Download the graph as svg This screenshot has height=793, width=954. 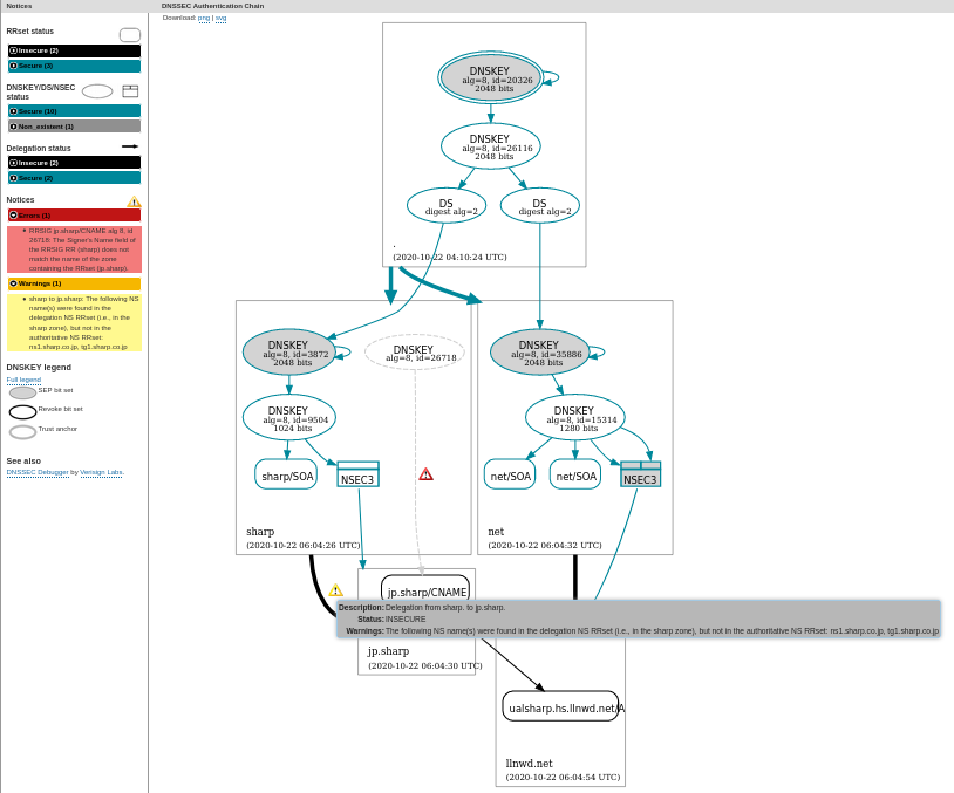click(x=221, y=18)
